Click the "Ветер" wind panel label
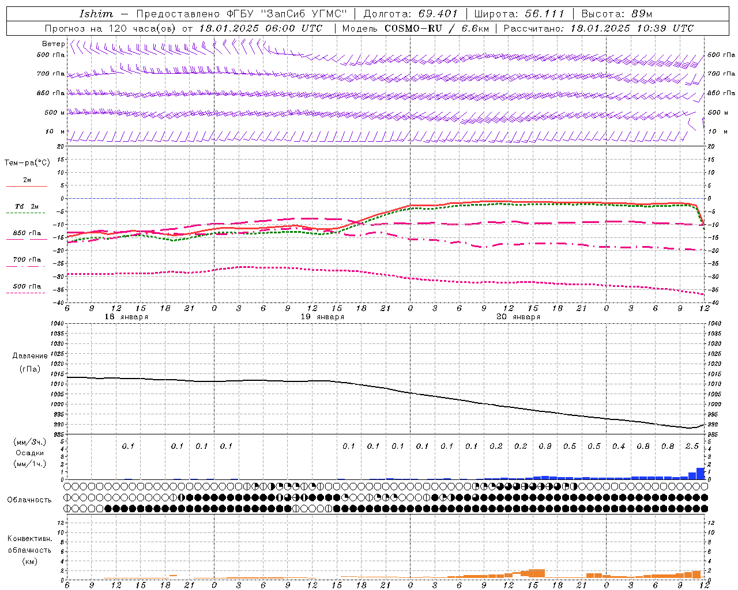 click(x=53, y=44)
